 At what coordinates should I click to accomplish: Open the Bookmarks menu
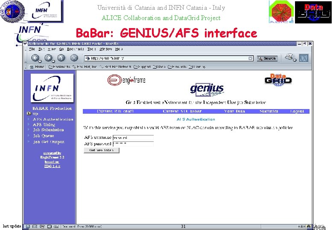(x=76, y=49)
